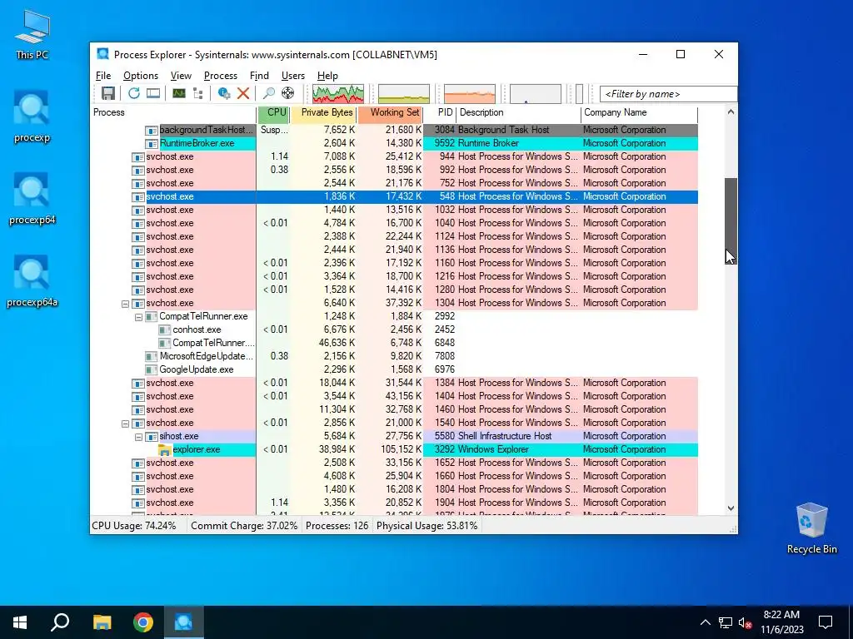The width and height of the screenshot is (853, 639).
Task: Show hidden tray icons chevron
Action: 705,622
